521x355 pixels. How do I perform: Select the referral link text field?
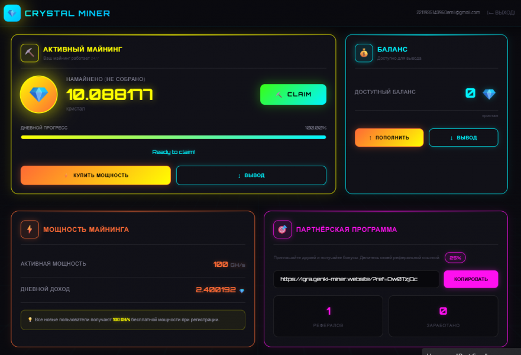click(356, 279)
